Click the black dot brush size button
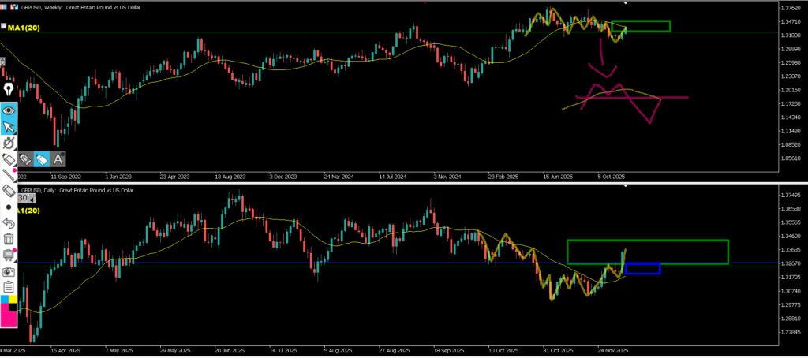 click(9, 207)
